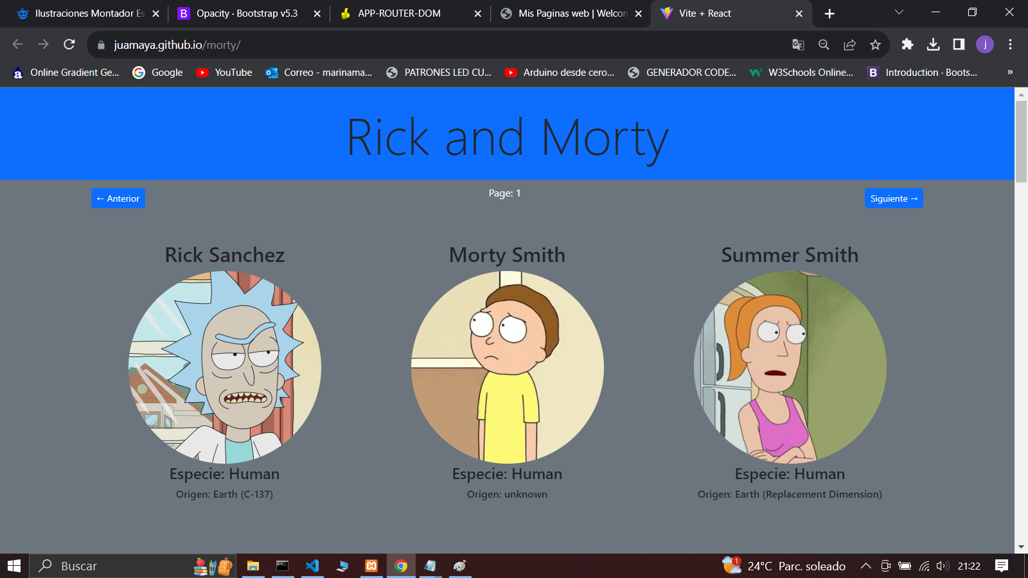Image resolution: width=1028 pixels, height=578 pixels.
Task: Open a new browser tab
Action: click(x=829, y=13)
